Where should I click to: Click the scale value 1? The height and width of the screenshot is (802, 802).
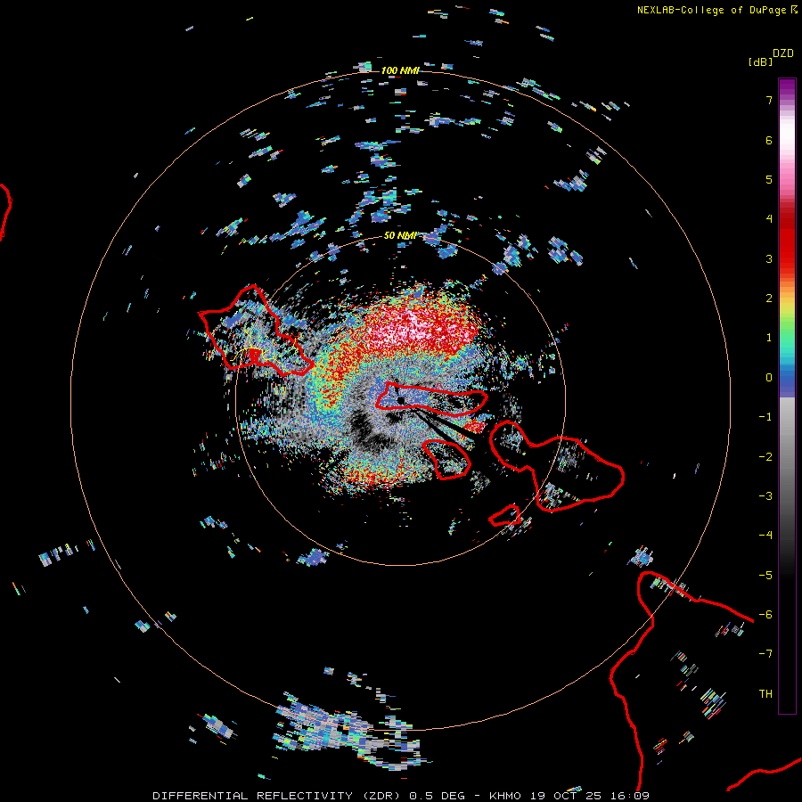(769, 338)
